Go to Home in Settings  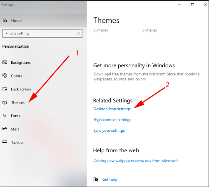click(43, 20)
